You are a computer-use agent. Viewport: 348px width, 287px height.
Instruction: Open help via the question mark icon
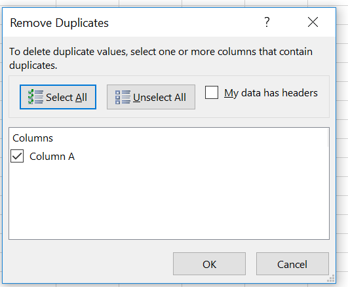pos(267,22)
